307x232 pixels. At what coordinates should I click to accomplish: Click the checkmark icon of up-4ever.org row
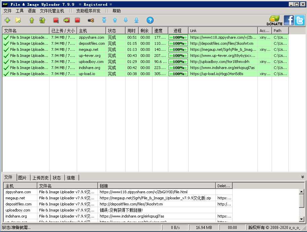click(x=6, y=56)
